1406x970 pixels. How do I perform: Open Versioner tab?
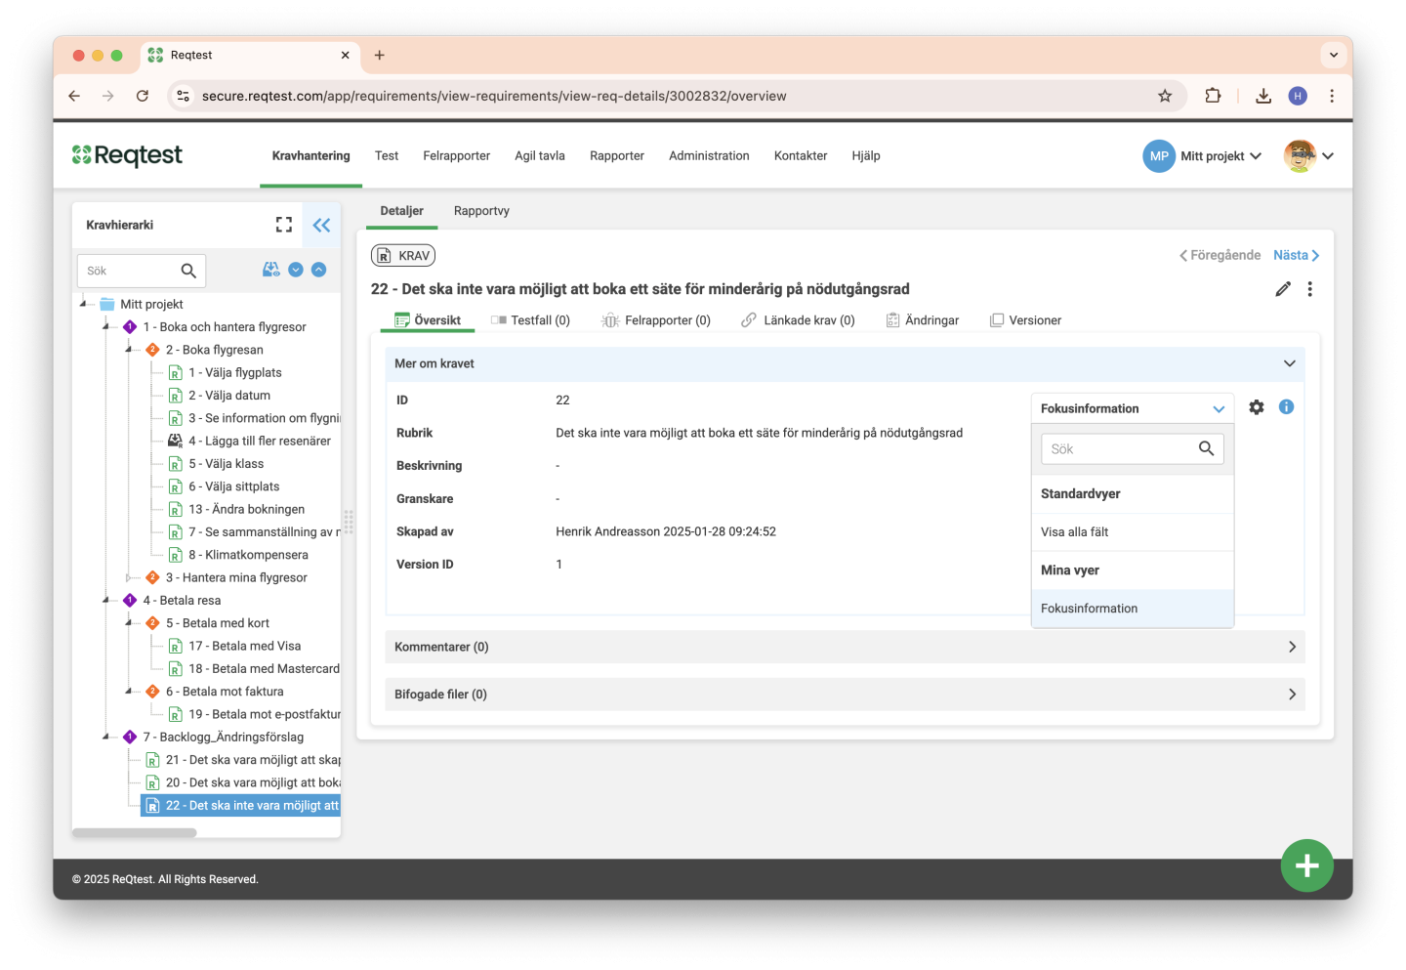(x=1025, y=320)
